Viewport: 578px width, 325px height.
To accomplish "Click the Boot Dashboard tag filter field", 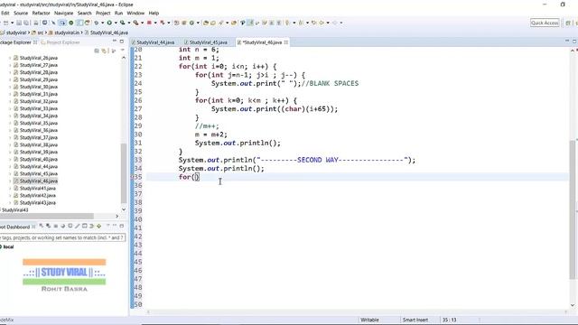I will [x=62, y=237].
